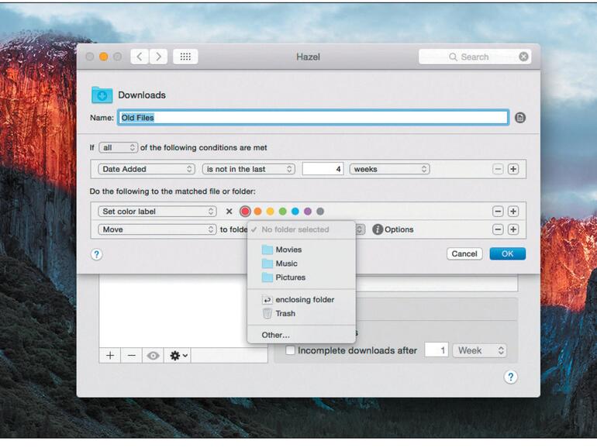Remove the Set color label action with minus
This screenshot has width=597, height=448.
[x=498, y=212]
